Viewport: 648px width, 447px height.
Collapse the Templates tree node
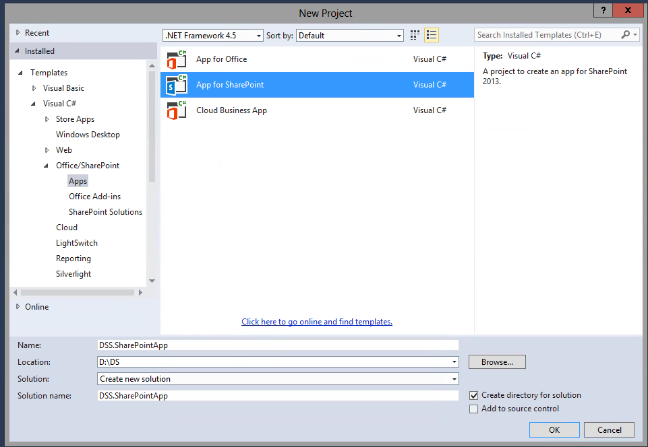click(x=21, y=73)
